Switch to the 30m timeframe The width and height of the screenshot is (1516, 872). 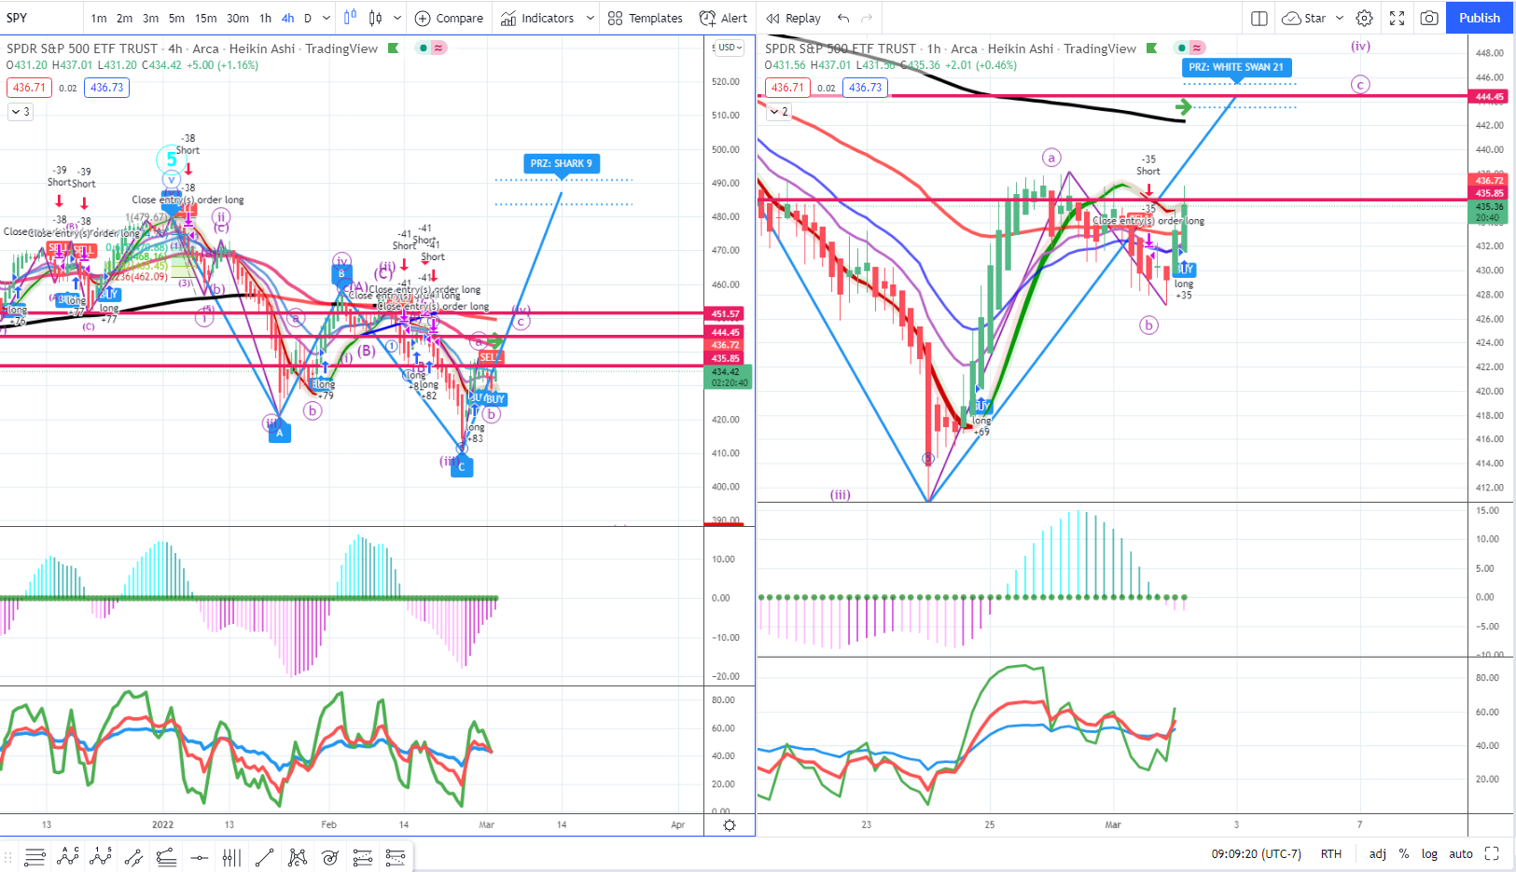238,18
